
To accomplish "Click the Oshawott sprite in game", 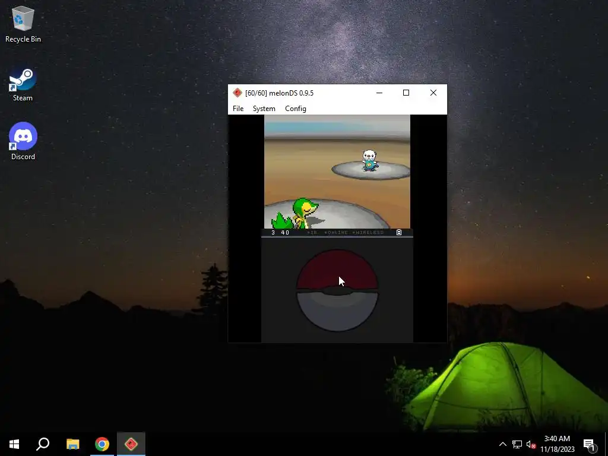I will tap(369, 160).
